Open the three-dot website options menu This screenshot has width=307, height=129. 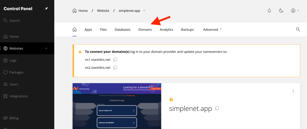[x=293, y=91]
